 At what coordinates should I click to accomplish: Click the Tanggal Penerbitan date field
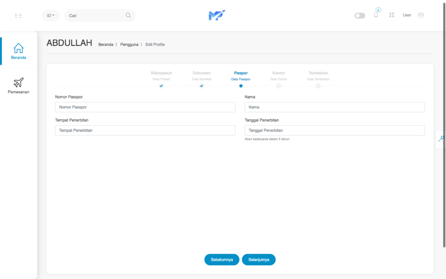pyautogui.click(x=334, y=130)
